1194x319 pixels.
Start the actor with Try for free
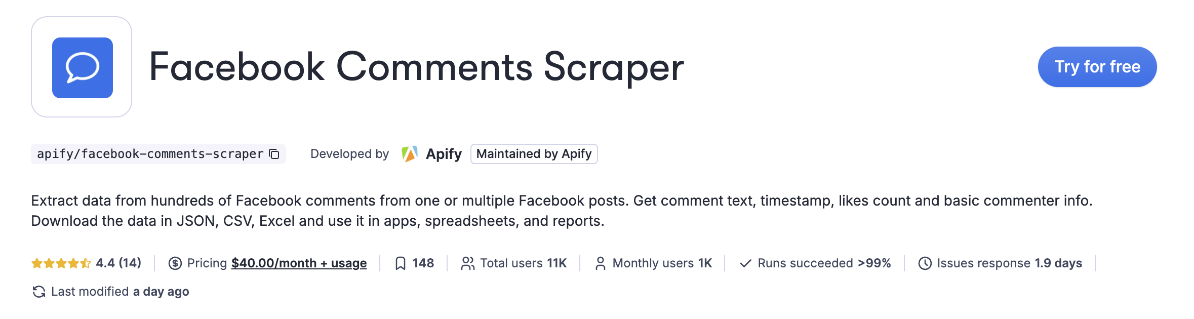tap(1097, 67)
